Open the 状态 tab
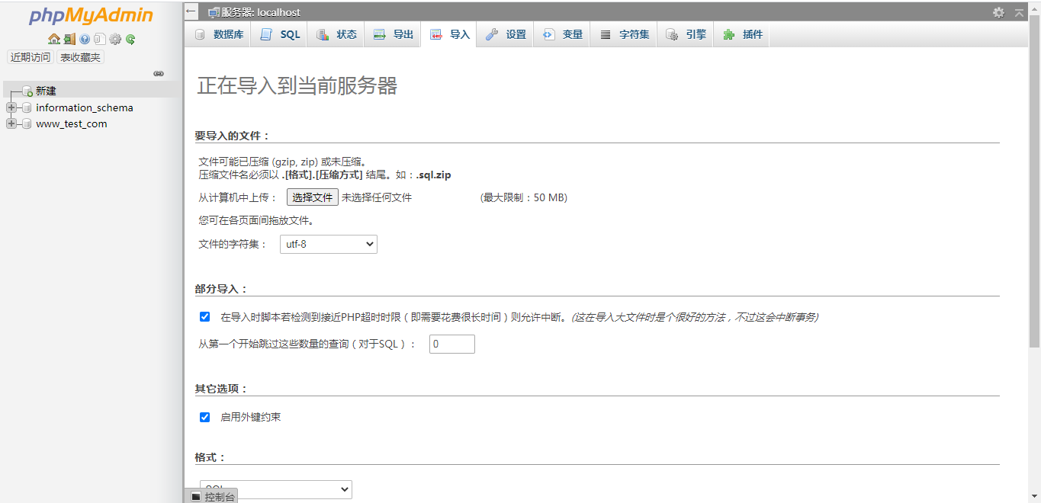 [336, 34]
